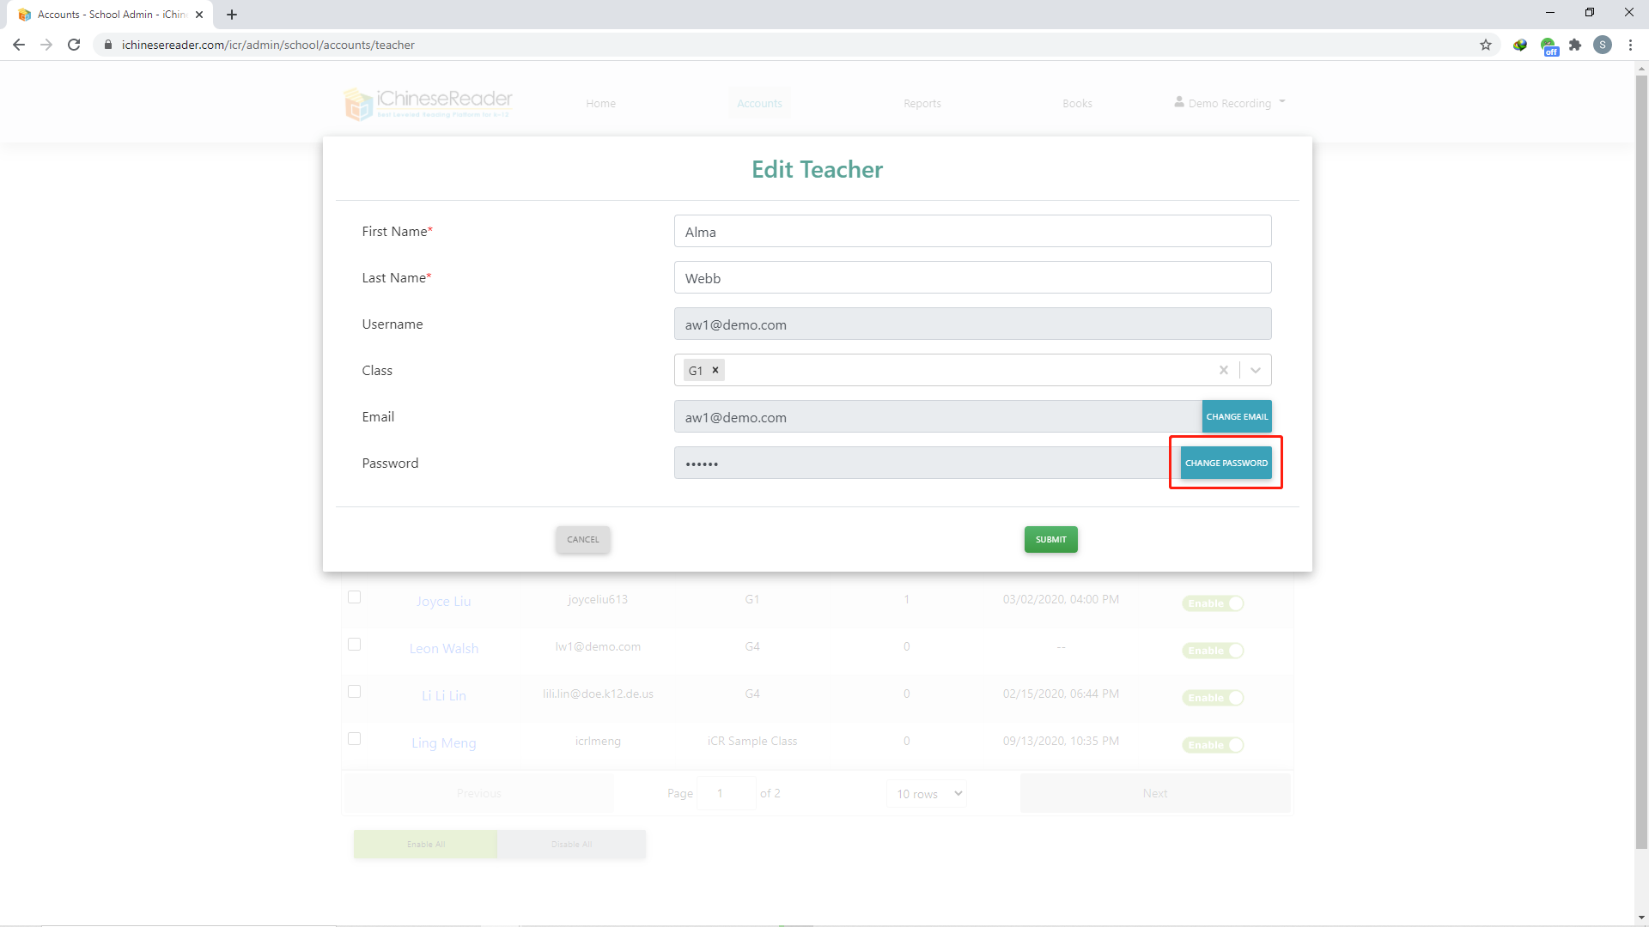The width and height of the screenshot is (1649, 927).
Task: Click the Last Name field containing Webb
Action: point(973,277)
